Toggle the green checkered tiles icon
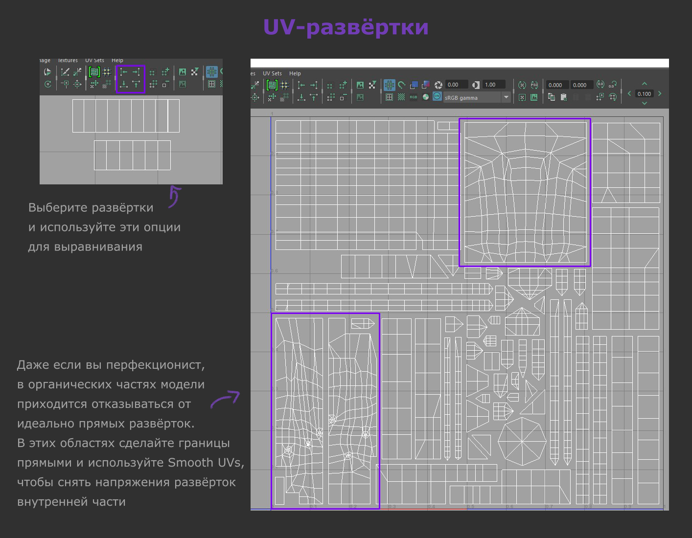The image size is (692, 538). (401, 97)
